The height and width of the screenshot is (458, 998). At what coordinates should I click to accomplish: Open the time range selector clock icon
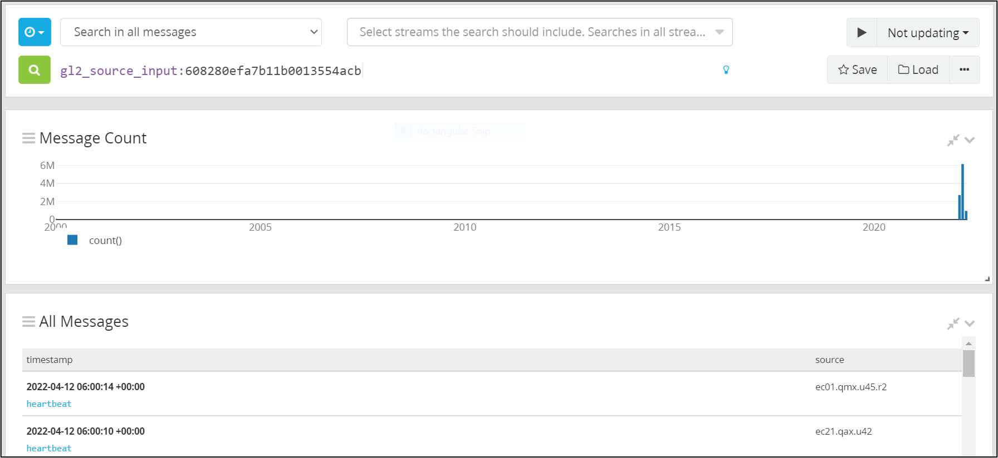[34, 32]
